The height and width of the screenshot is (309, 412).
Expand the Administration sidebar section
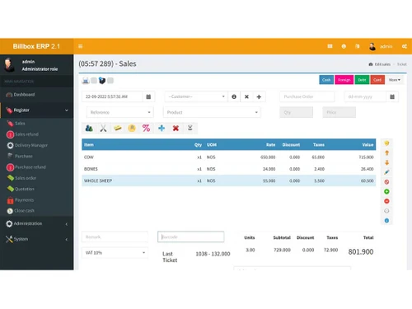(37, 223)
